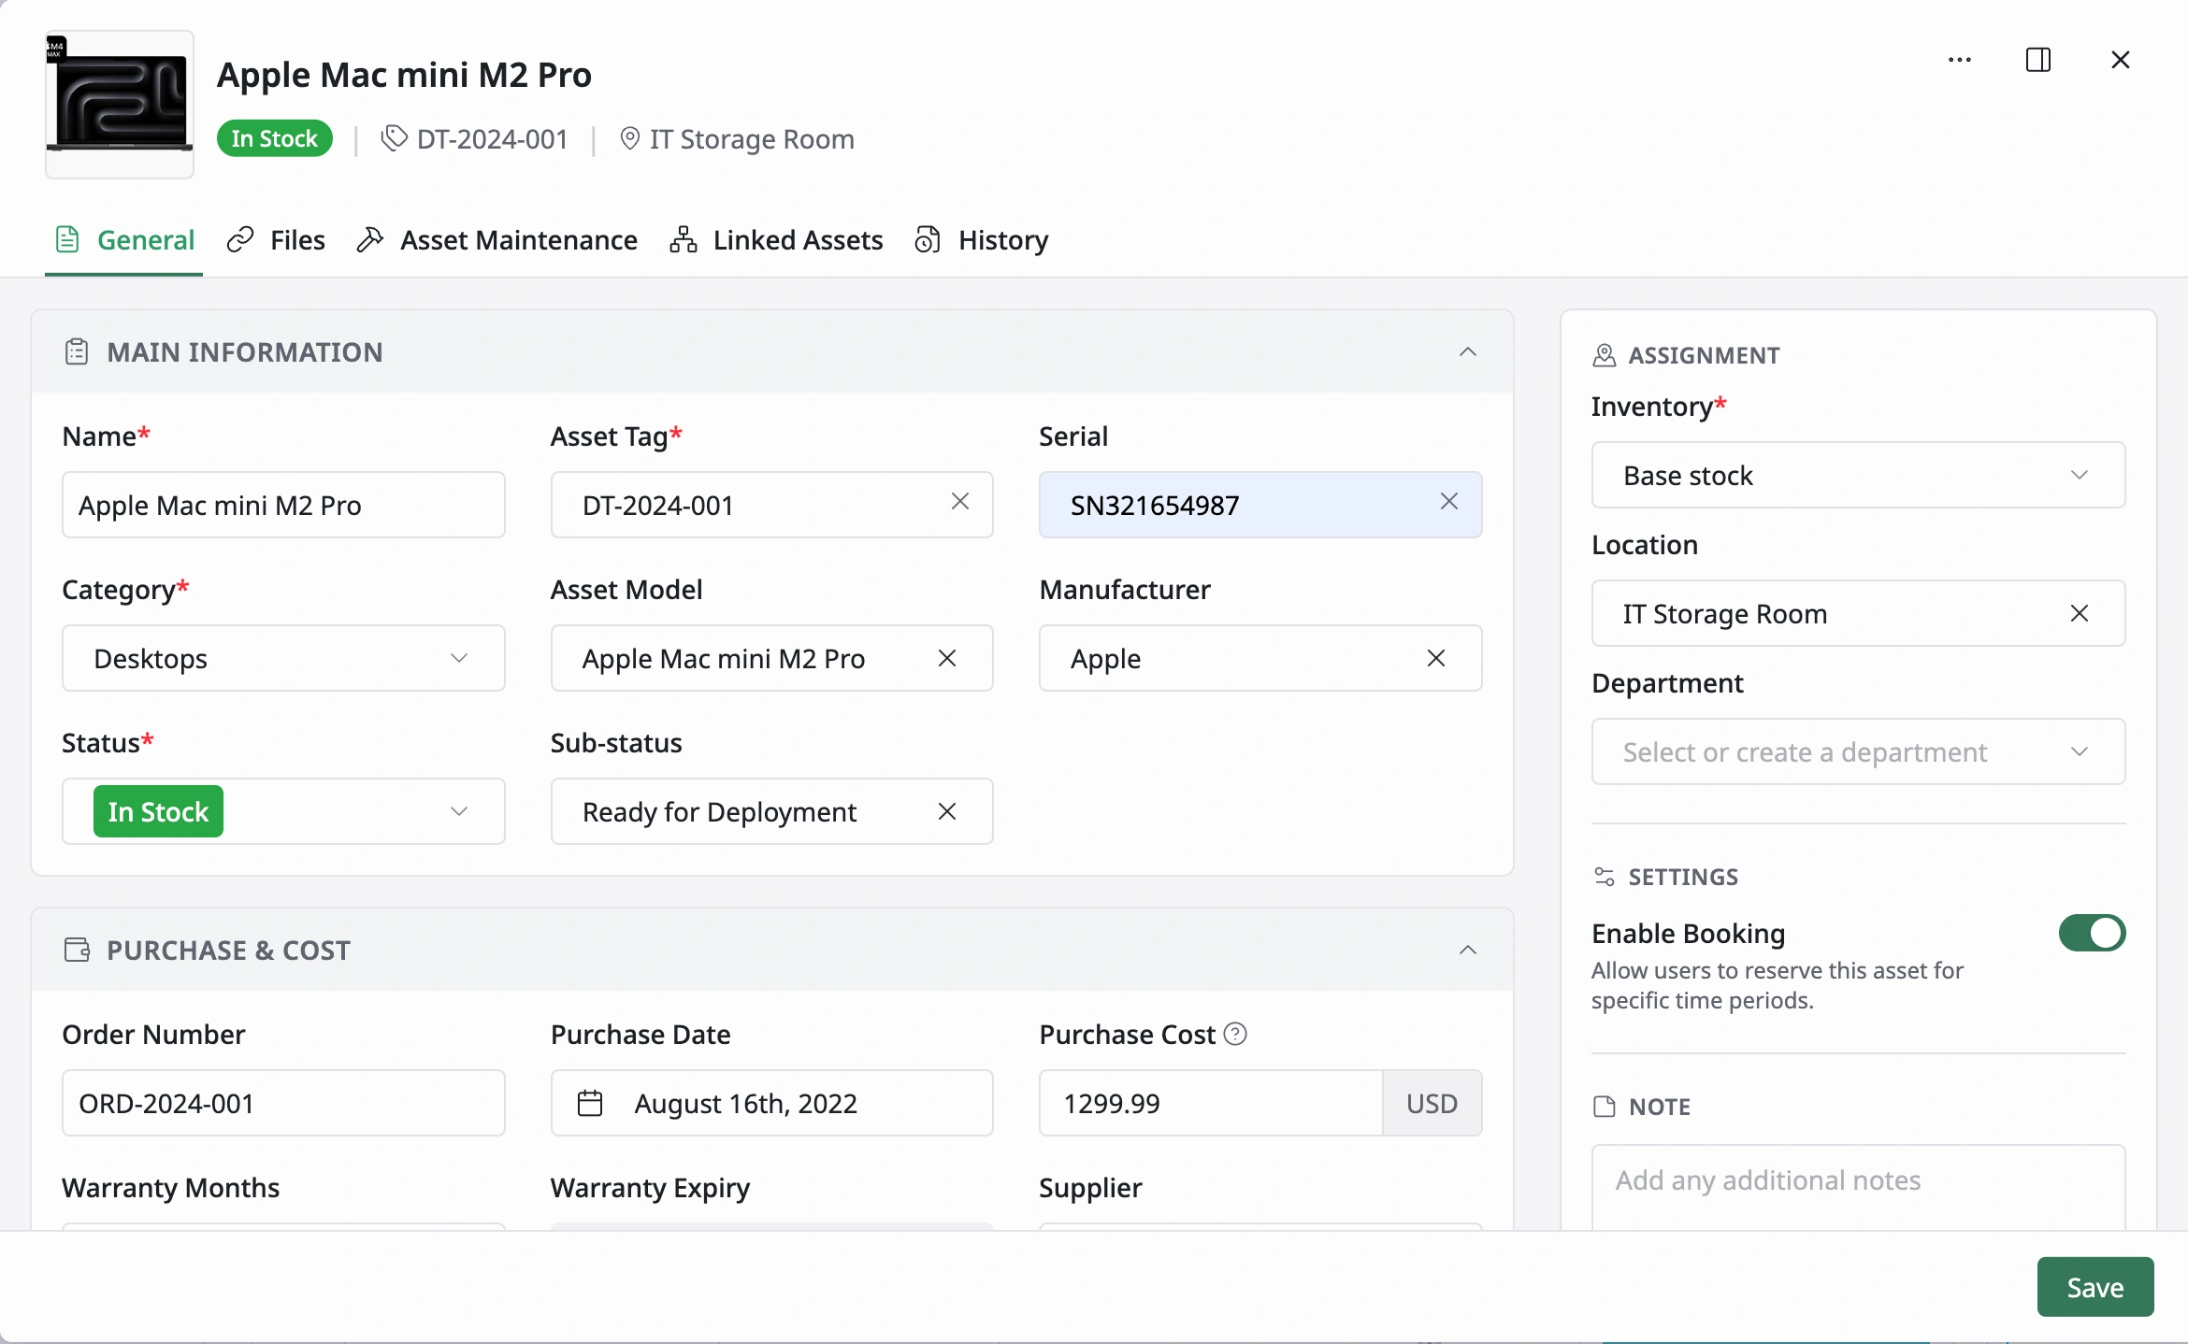Click the IT Storage Room text in header
This screenshot has width=2188, height=1344.
tap(752, 138)
